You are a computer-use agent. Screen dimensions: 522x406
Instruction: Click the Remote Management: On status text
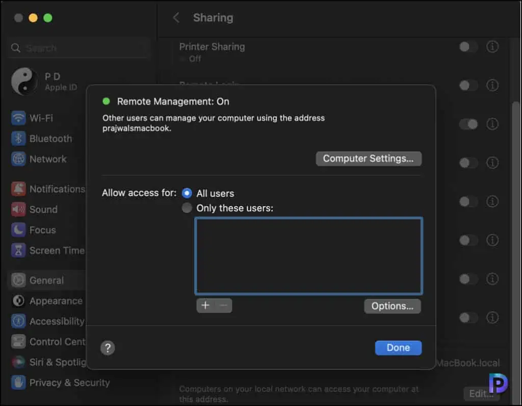[x=173, y=101]
